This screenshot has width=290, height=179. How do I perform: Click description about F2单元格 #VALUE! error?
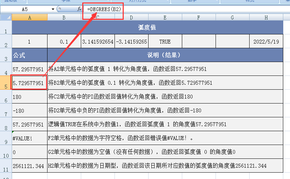(165, 138)
